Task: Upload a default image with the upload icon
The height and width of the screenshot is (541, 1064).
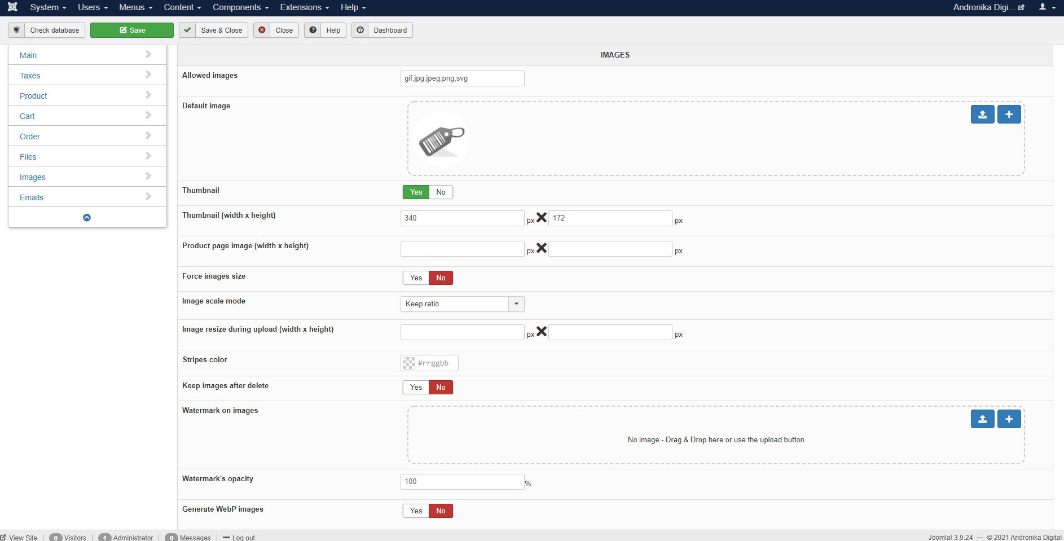Action: click(x=982, y=114)
